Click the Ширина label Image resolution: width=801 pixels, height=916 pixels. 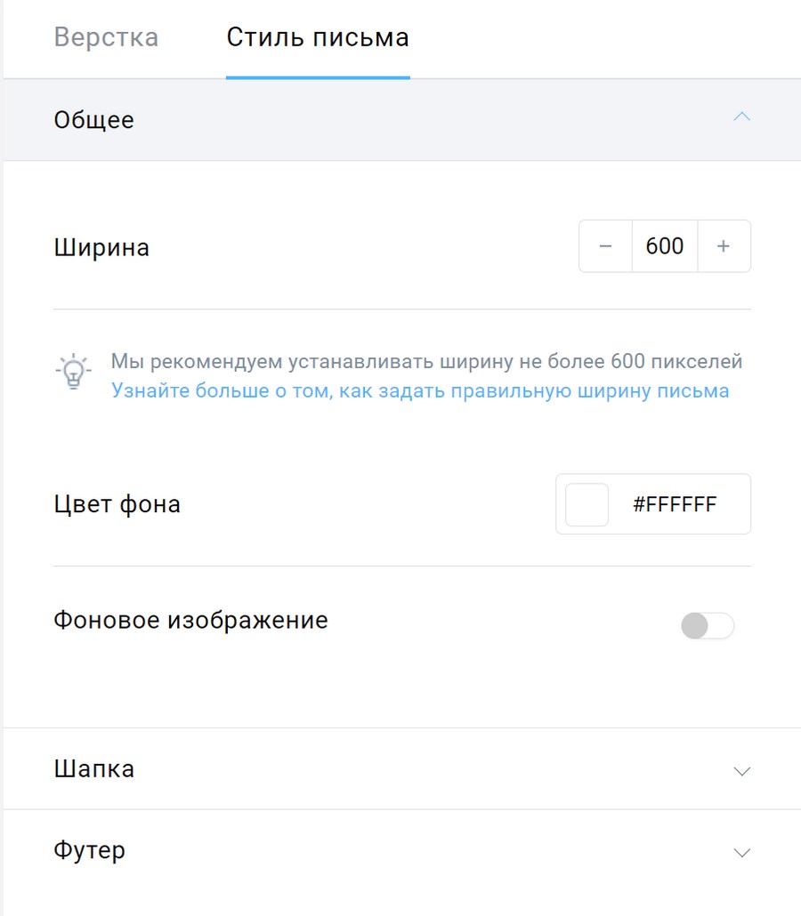point(101,248)
